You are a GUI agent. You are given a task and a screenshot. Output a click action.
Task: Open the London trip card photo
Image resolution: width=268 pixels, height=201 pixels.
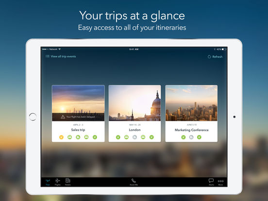(134, 103)
